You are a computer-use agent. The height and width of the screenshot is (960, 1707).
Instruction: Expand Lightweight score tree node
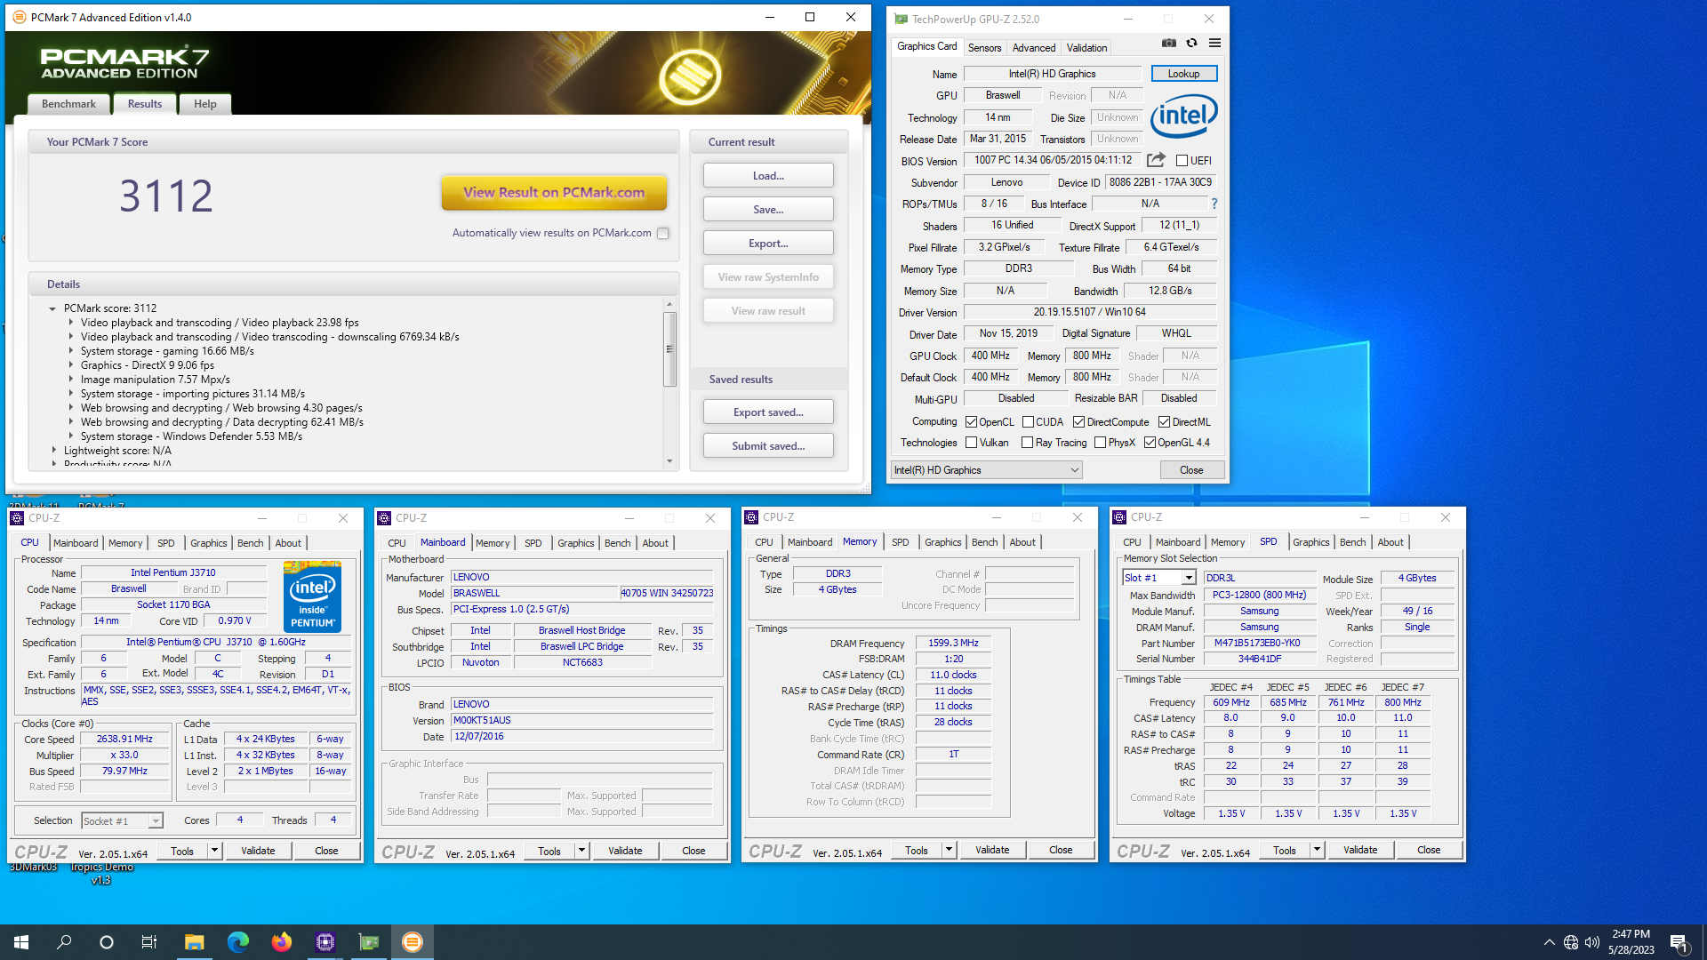pos(53,451)
